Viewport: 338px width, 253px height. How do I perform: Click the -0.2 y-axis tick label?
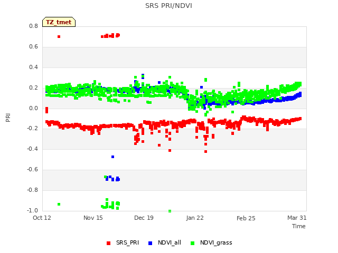33,129
